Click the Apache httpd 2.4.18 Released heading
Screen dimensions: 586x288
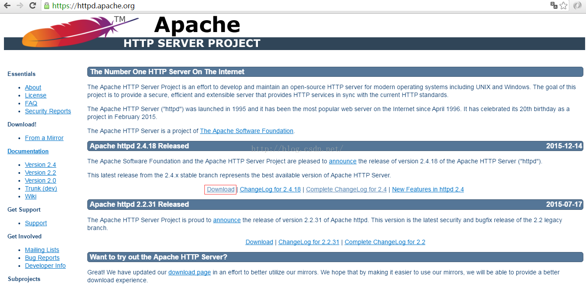pyautogui.click(x=139, y=146)
